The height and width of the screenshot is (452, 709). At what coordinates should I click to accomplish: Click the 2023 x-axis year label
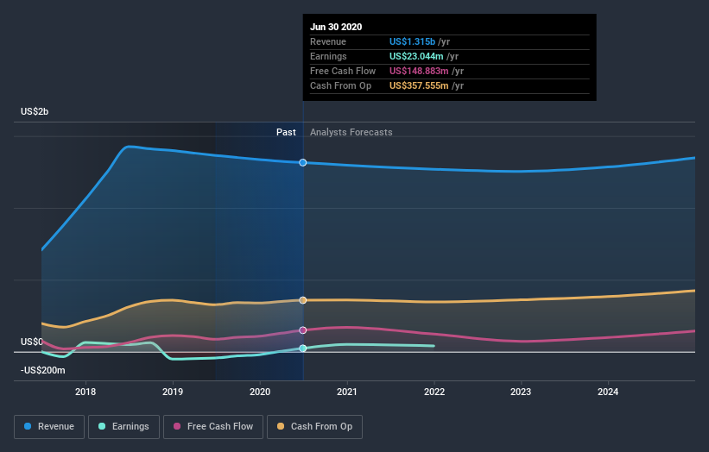click(x=521, y=392)
